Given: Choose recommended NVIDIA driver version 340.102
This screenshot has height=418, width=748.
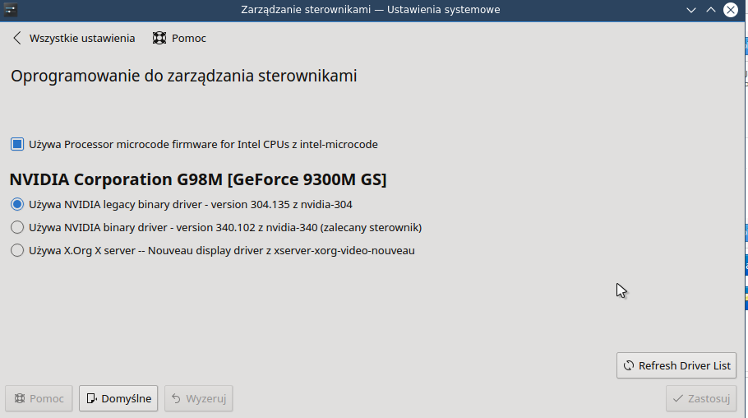Looking at the screenshot, I should pyautogui.click(x=17, y=227).
